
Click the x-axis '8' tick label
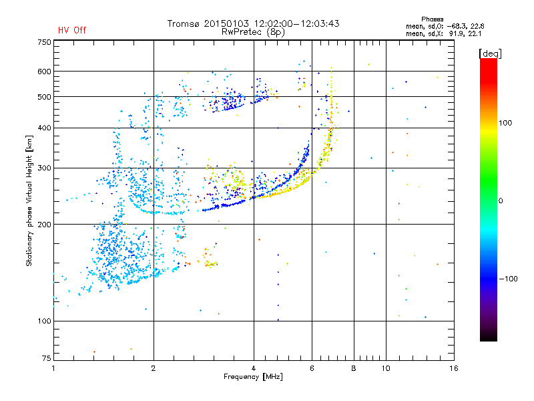[354, 368]
